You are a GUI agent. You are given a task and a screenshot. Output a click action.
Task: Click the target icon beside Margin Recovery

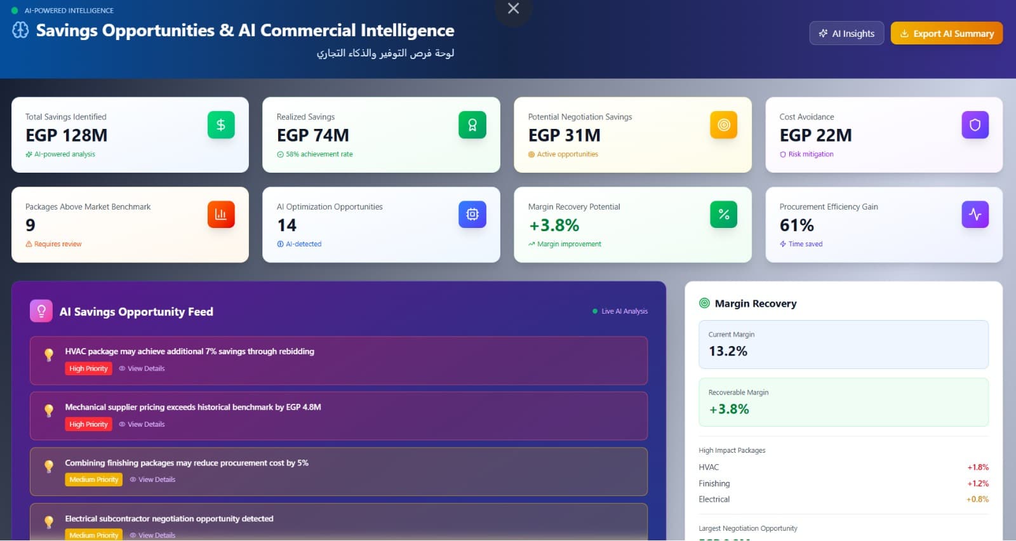[704, 304]
